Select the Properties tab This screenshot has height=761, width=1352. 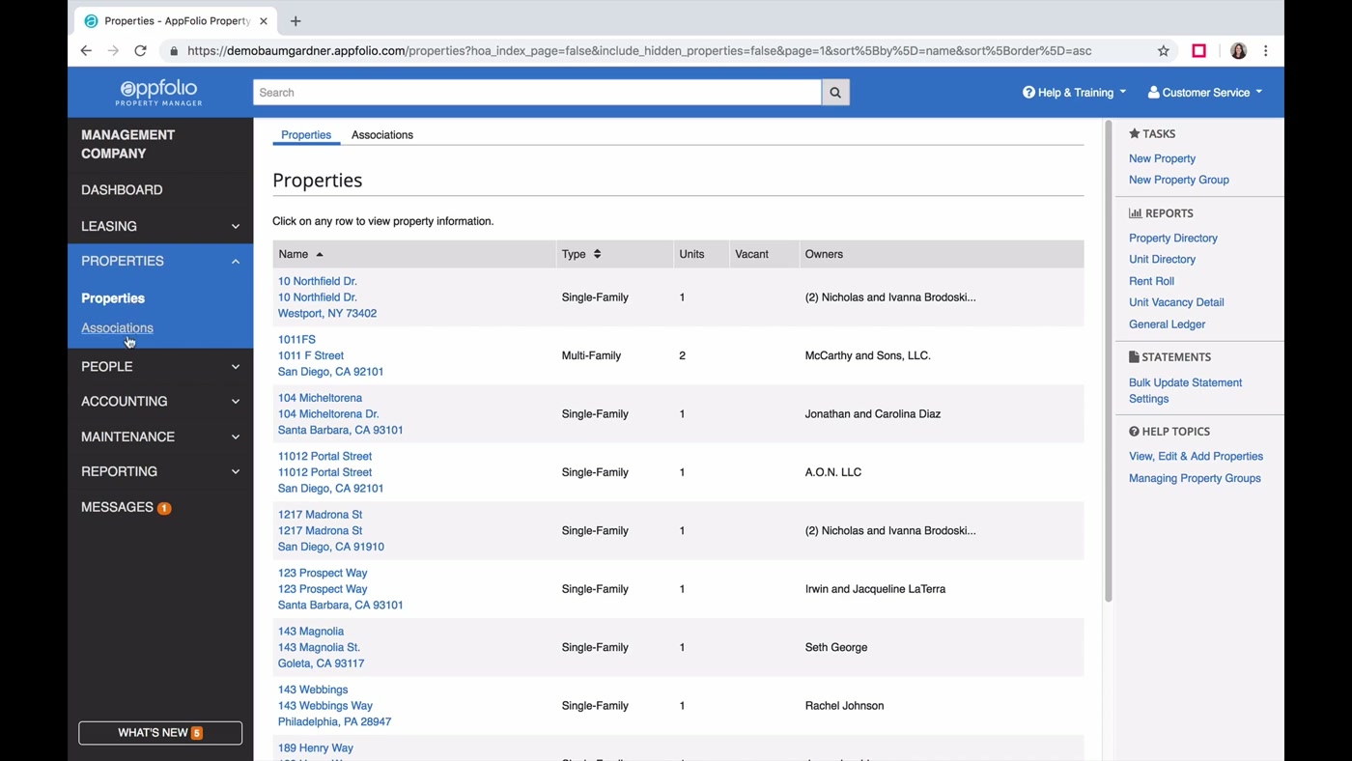point(306,135)
